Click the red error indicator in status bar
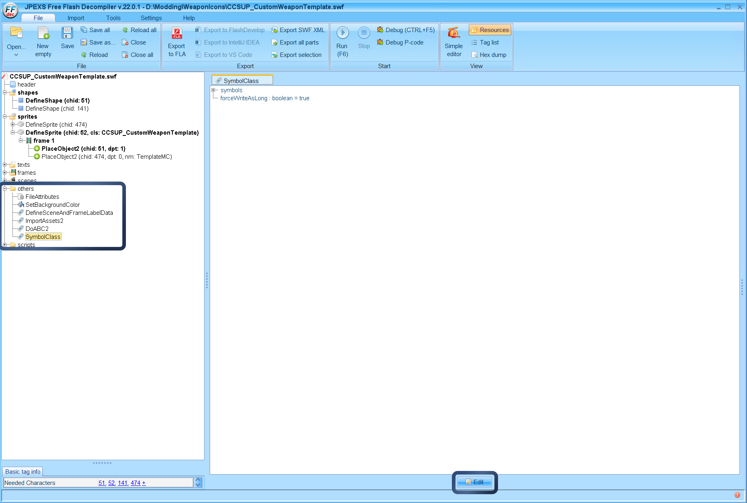Screen dimensions: 747x503 [x=737, y=495]
